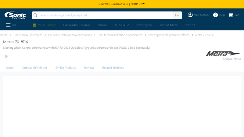Click the SHOP NOW sale banner link

(138, 4)
